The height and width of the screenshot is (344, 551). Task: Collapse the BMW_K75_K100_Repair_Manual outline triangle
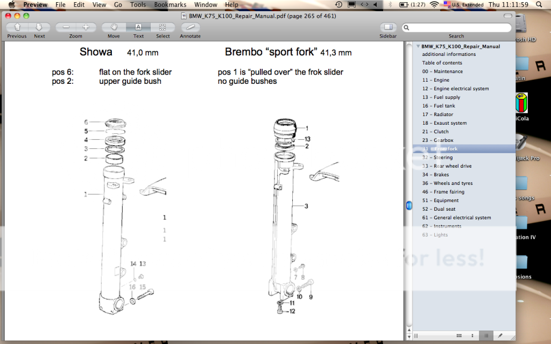[x=418, y=46]
